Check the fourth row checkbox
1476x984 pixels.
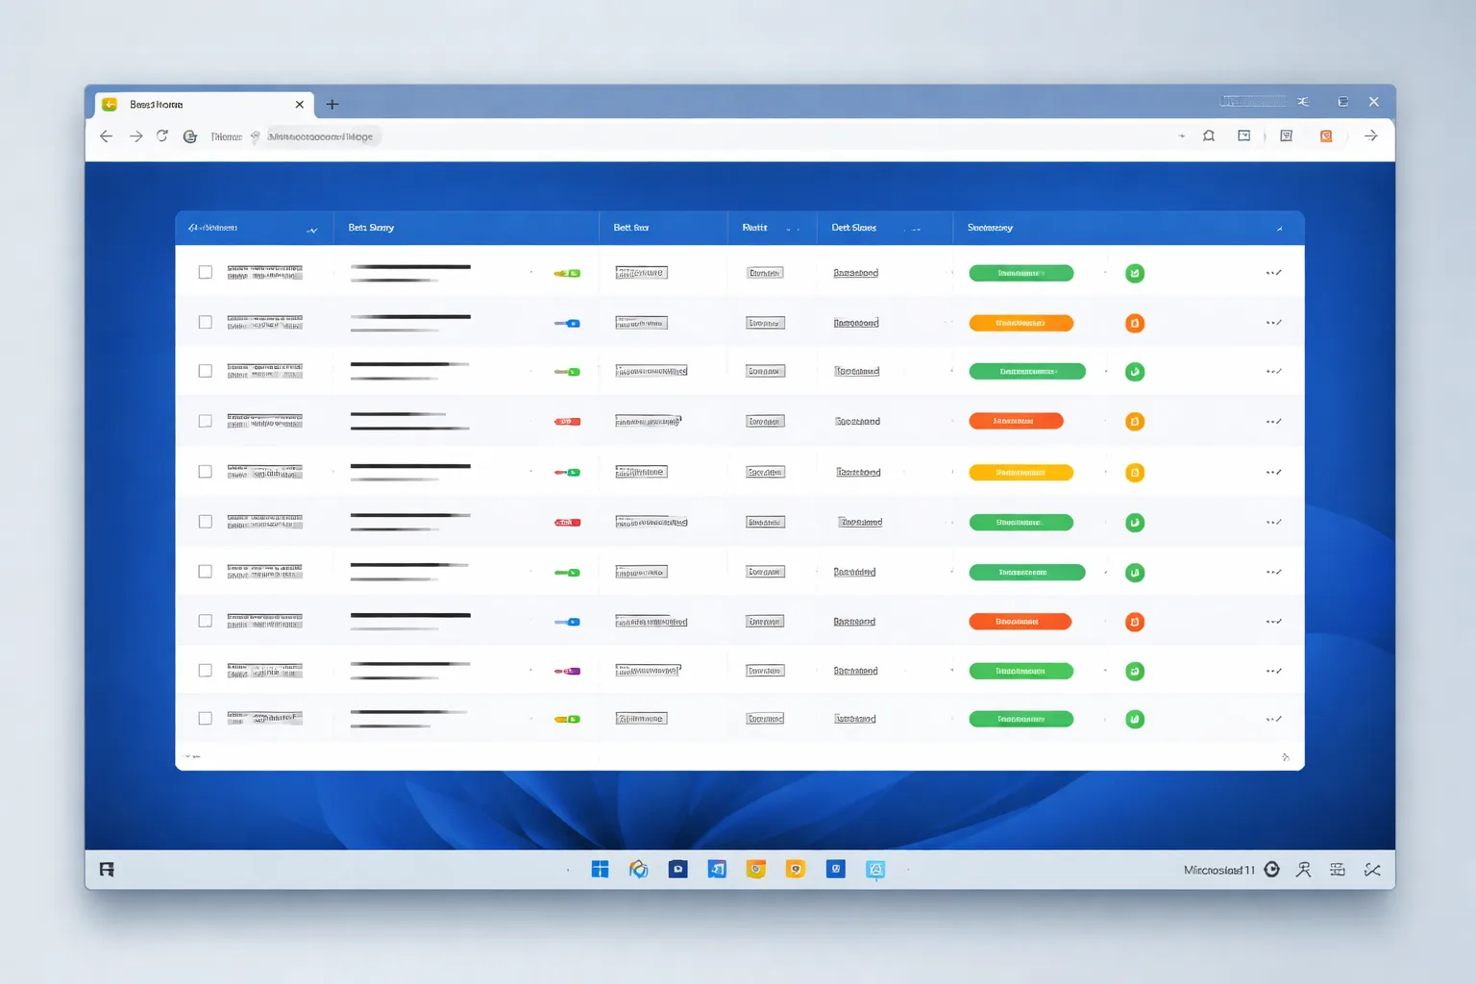[205, 421]
